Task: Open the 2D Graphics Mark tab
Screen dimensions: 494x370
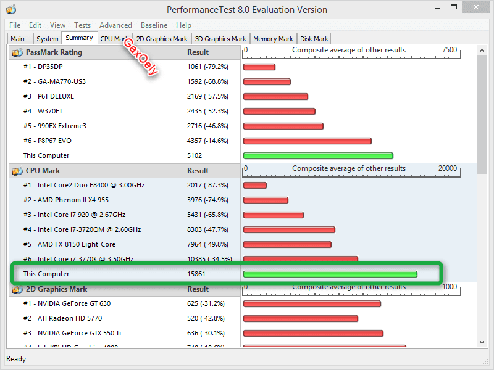Action: pyautogui.click(x=162, y=39)
